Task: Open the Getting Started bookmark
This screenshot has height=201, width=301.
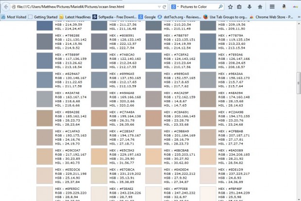Action: [x=43, y=17]
